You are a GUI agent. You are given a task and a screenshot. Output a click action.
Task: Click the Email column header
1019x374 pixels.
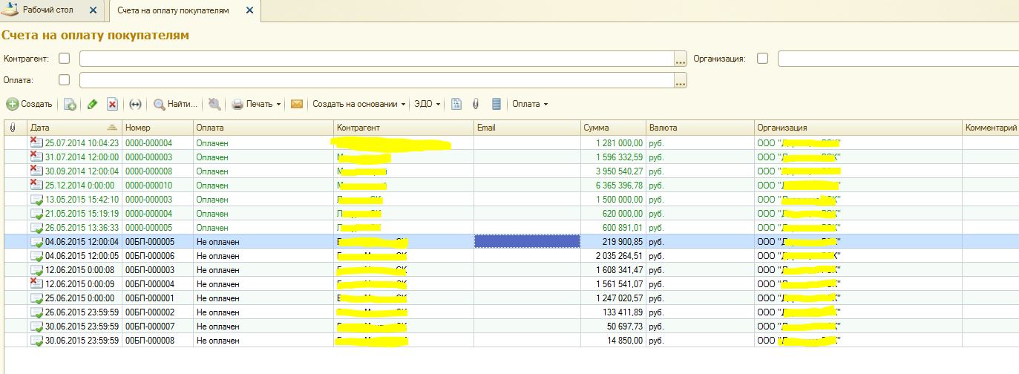tap(527, 128)
